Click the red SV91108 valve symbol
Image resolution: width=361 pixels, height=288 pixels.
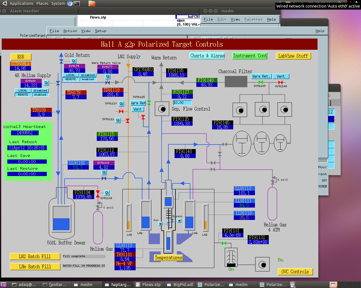pyautogui.click(x=98, y=194)
